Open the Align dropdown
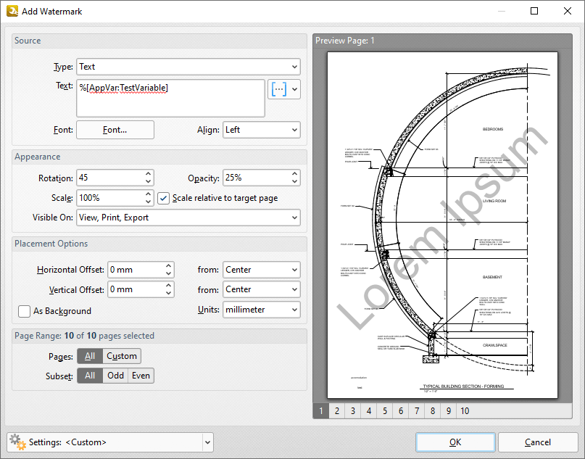 [262, 130]
